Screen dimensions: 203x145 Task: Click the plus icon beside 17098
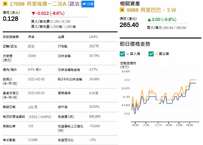(5, 4)
